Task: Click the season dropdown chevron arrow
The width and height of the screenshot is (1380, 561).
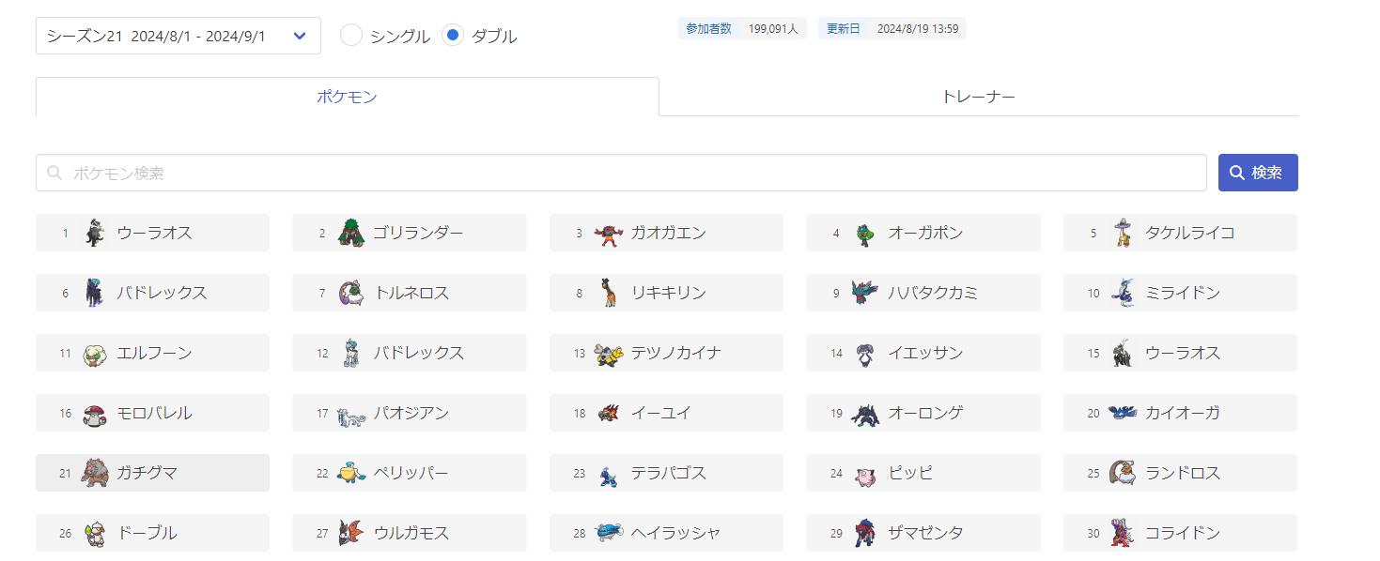Action: point(300,36)
